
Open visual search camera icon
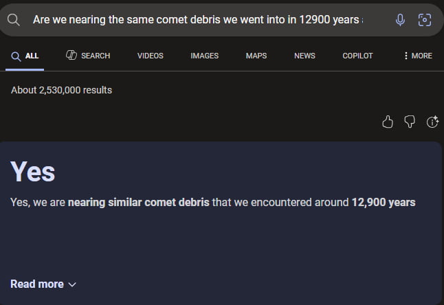point(425,20)
